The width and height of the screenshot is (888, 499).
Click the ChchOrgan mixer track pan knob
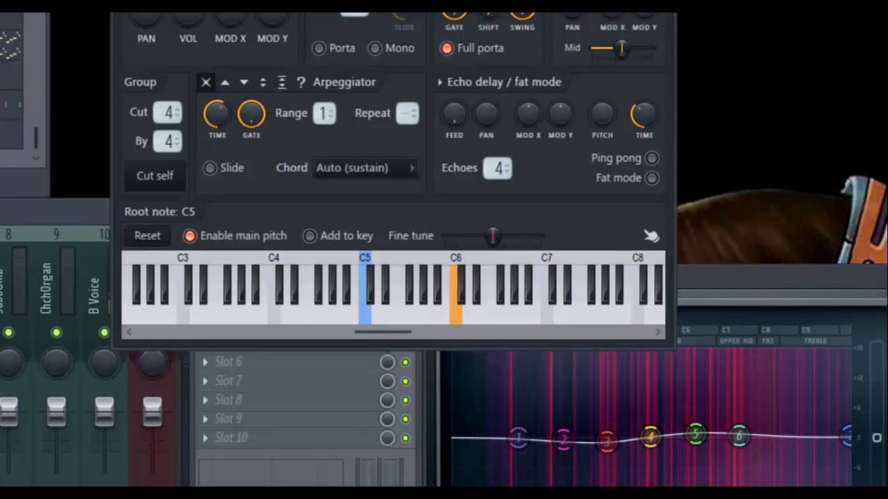56,362
